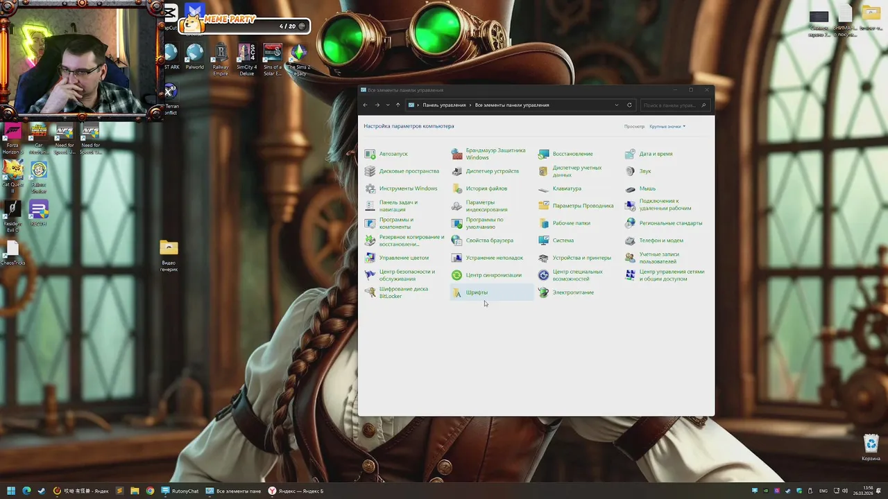Viewport: 888px width, 499px height.
Task: Open Microsoft Edge from taskbar
Action: click(26, 491)
